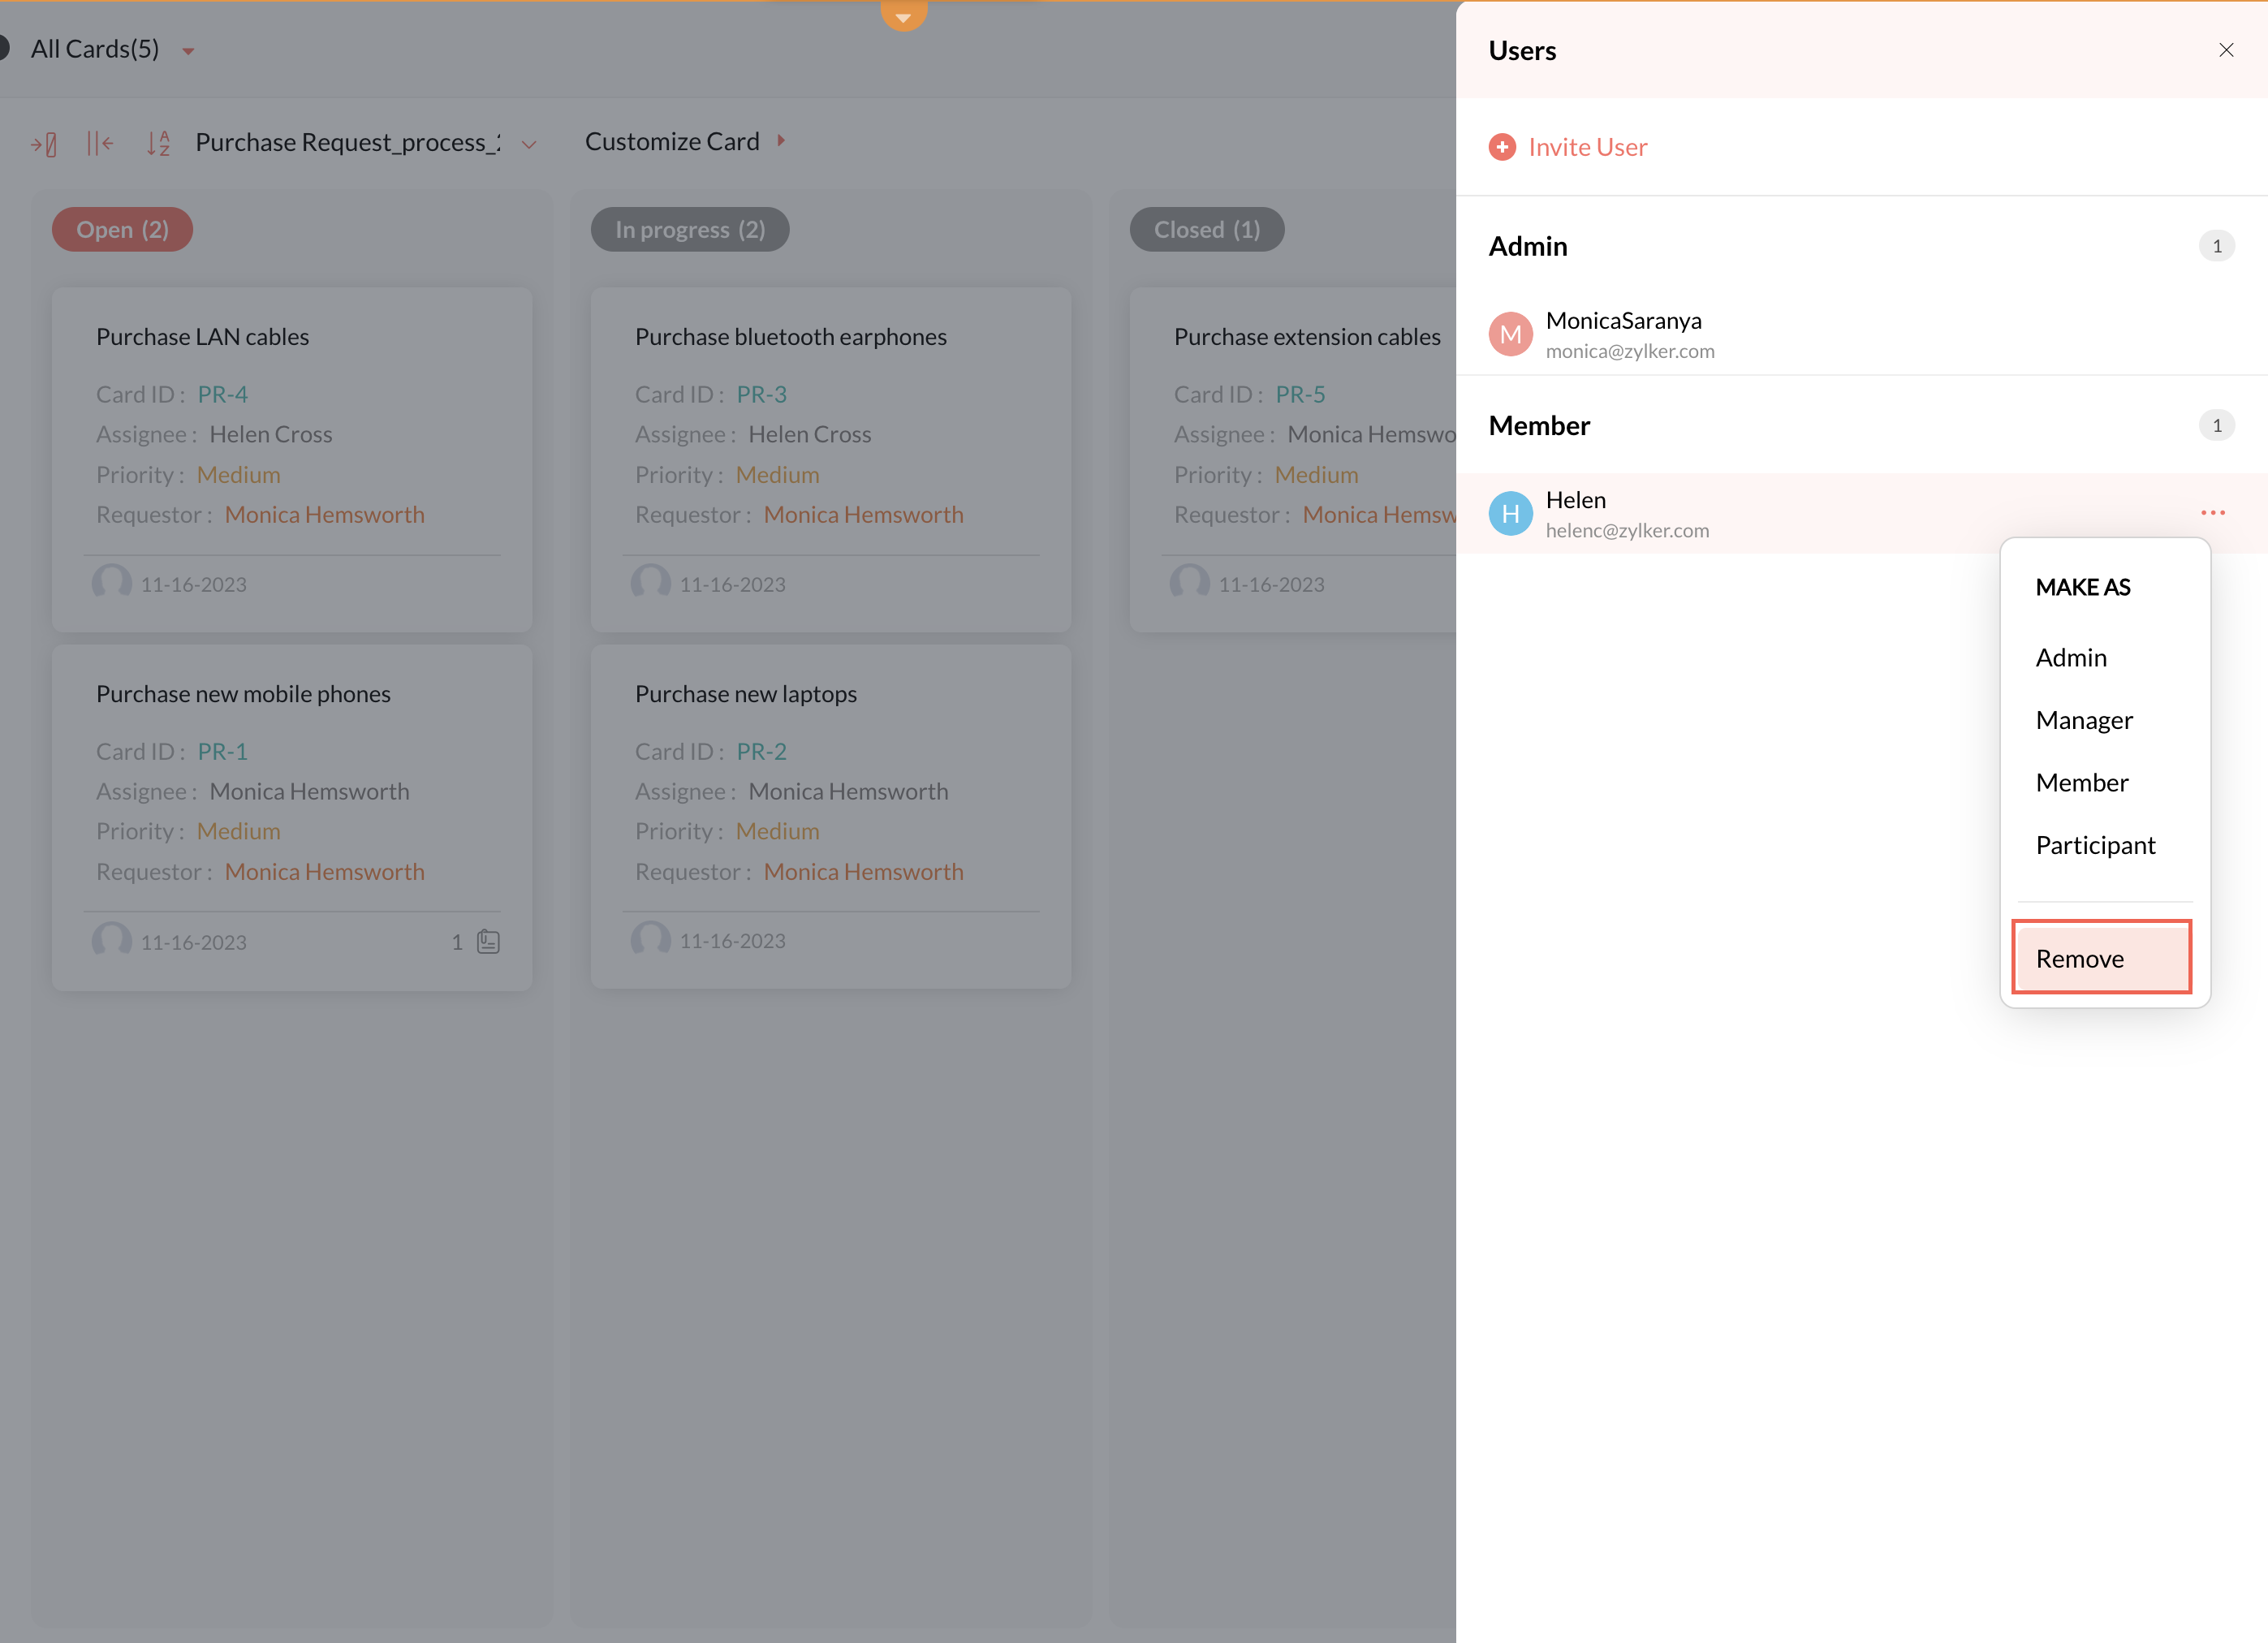Image resolution: width=2268 pixels, height=1643 pixels.
Task: Choose Participant role for Helen
Action: tap(2095, 845)
